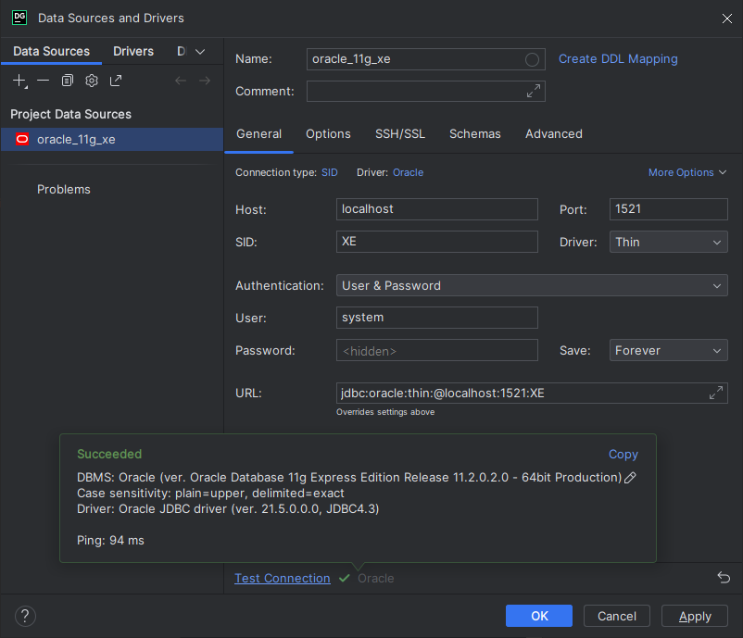
Task: Close the Data Sources and Drivers dialog
Action: (727, 19)
